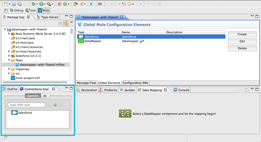Switch to the Configuration XML tab

click(135, 83)
